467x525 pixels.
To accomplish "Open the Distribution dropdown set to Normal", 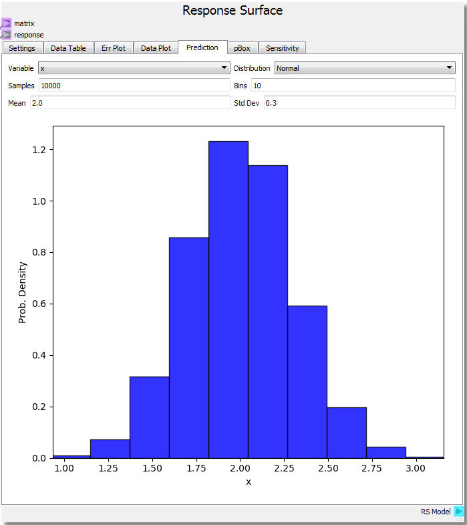I will coord(365,68).
